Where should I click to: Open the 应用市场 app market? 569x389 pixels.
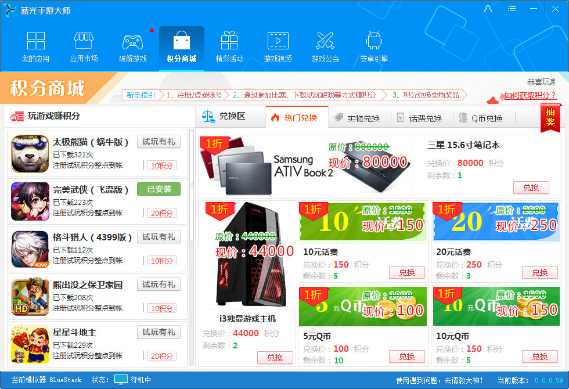[84, 46]
